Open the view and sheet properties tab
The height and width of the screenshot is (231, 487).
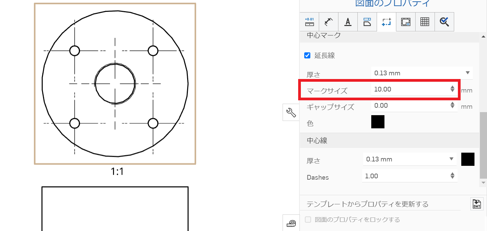(406, 22)
